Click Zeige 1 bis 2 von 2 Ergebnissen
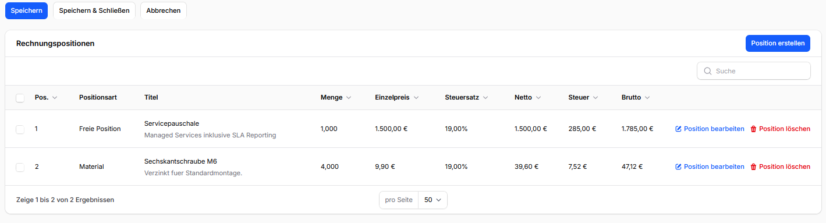 65,200
